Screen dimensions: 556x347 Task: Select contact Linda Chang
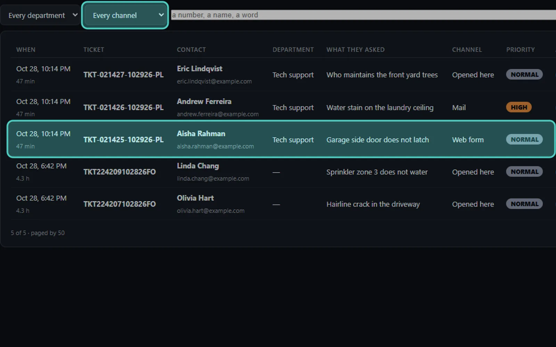[x=198, y=166]
